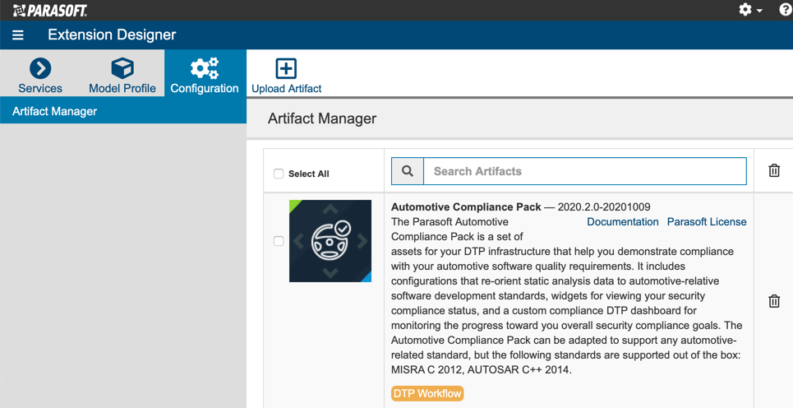This screenshot has width=793, height=408.
Task: Click the Upload Artifact button
Action: point(286,76)
